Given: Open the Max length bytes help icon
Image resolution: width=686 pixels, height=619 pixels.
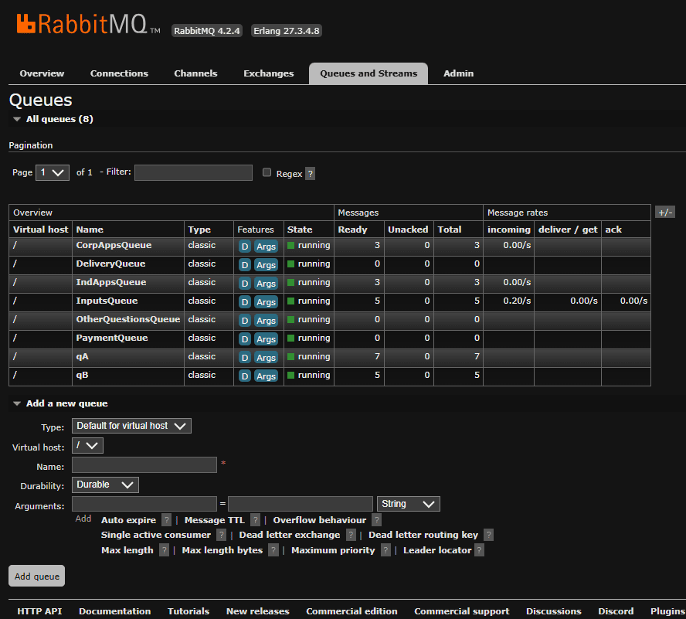Looking at the screenshot, I should click(x=273, y=550).
